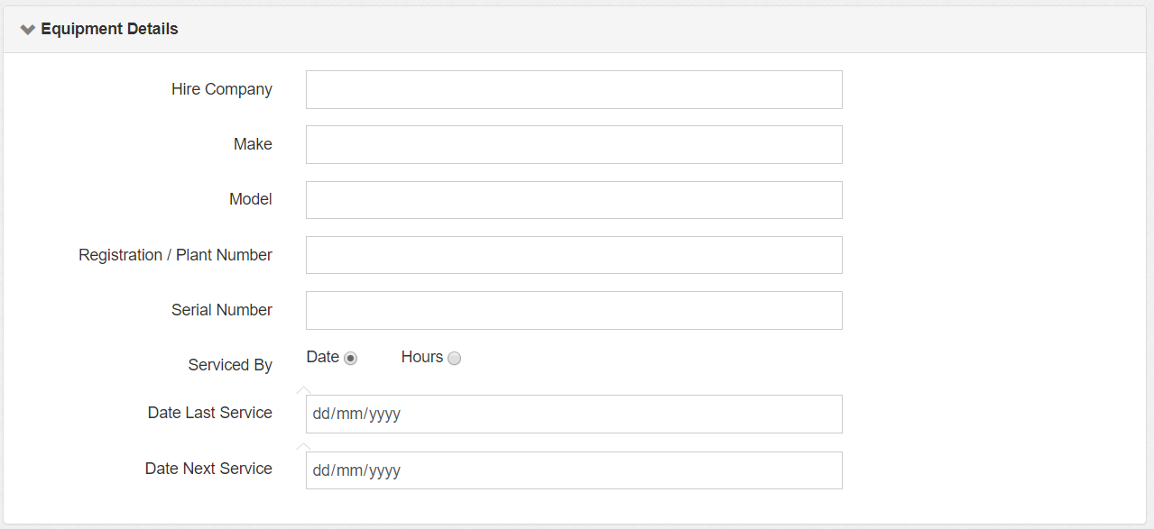Viewport: 1154px width, 529px height.
Task: Select the Hours radio button
Action: [x=454, y=358]
